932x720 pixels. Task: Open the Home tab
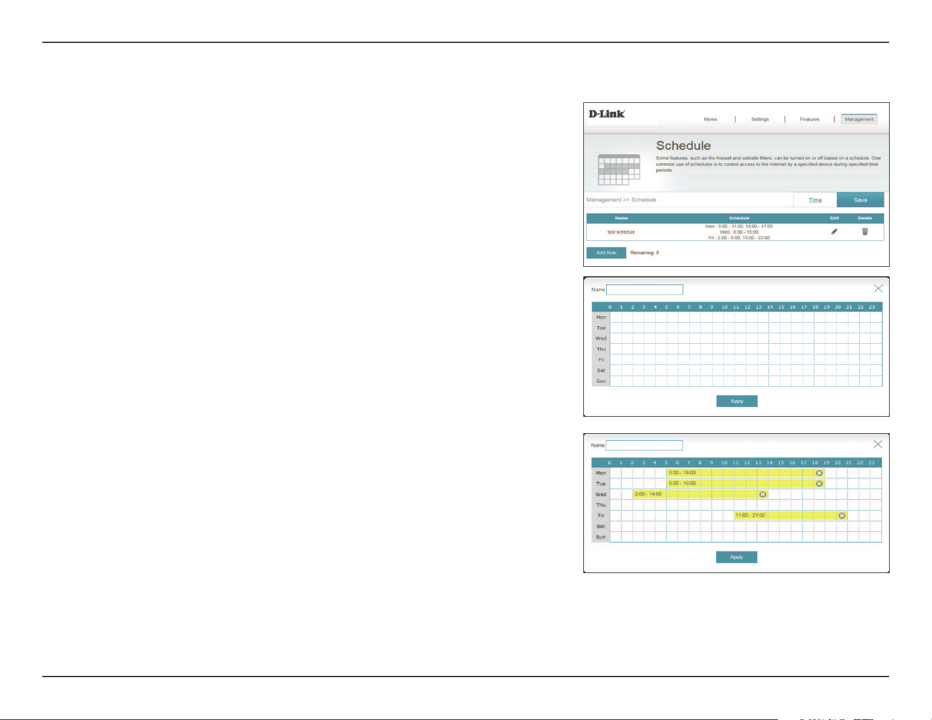pos(710,119)
